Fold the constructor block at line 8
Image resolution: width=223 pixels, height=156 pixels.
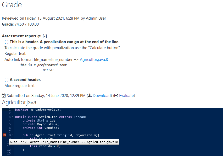[12, 135]
